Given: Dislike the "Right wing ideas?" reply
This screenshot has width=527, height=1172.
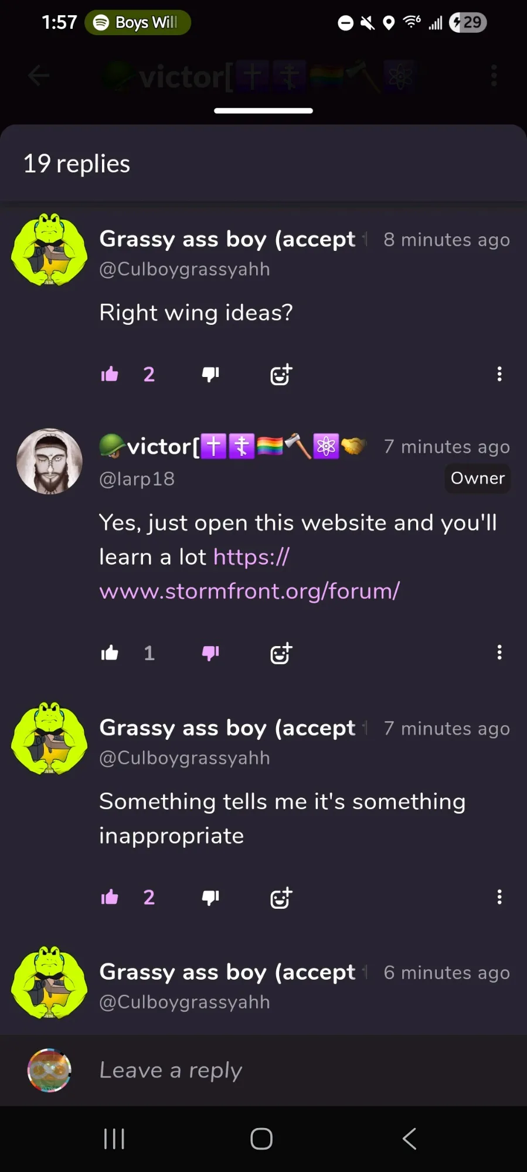Looking at the screenshot, I should pos(210,374).
